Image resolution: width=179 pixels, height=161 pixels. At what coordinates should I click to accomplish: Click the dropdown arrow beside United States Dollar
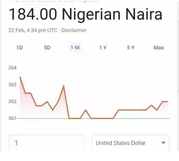tap(163, 143)
